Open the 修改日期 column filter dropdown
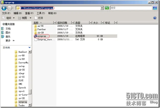 coord(73,23)
